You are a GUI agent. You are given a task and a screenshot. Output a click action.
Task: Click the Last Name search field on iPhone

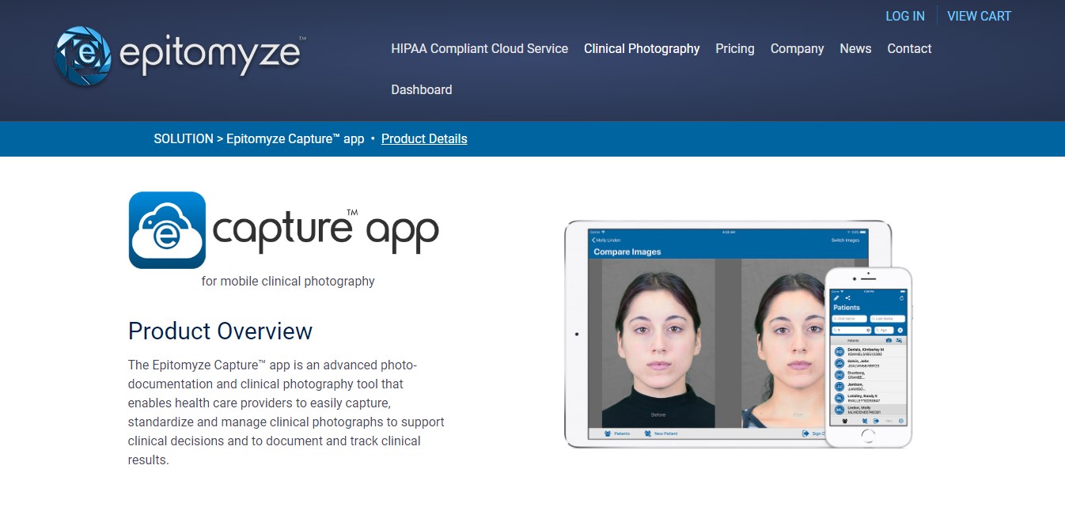[x=888, y=319]
